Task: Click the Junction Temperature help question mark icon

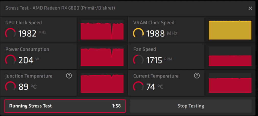Action: [x=69, y=76]
